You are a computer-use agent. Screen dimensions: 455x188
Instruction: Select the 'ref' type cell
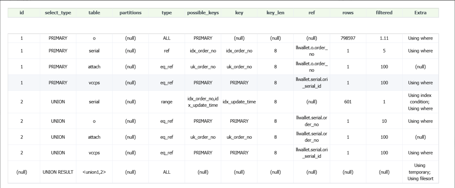coord(167,51)
